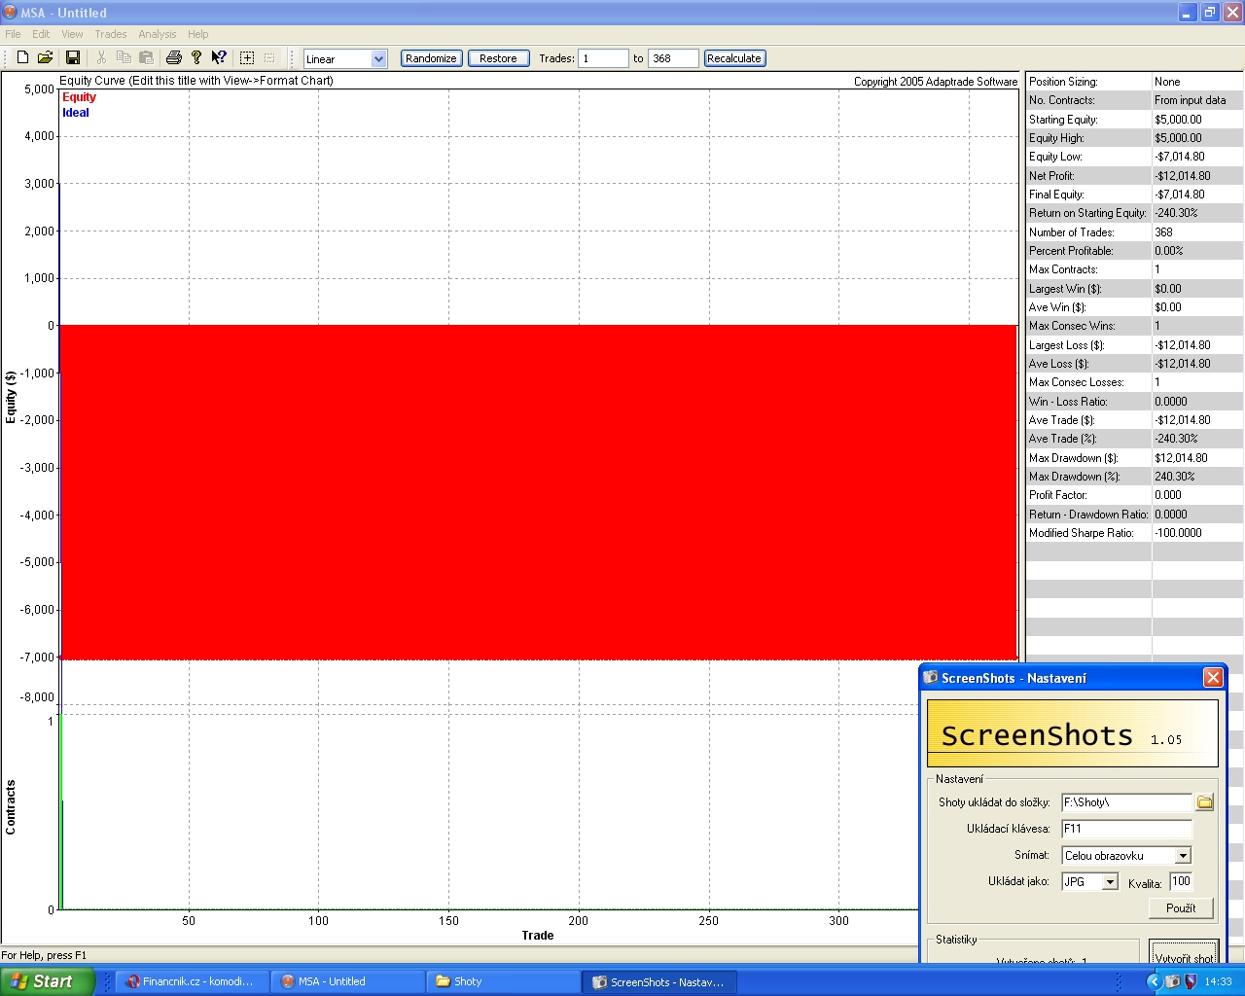
Task: Click the context help arrow-question icon
Action: click(x=219, y=58)
